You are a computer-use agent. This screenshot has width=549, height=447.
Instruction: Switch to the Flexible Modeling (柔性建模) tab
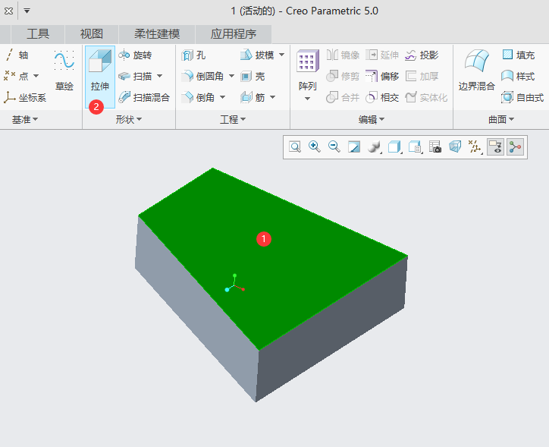157,34
